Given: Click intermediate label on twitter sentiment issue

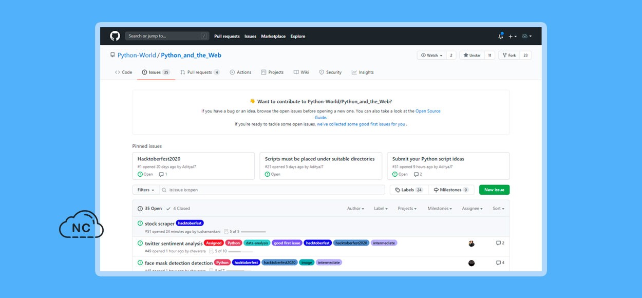Looking at the screenshot, I should click(x=384, y=243).
